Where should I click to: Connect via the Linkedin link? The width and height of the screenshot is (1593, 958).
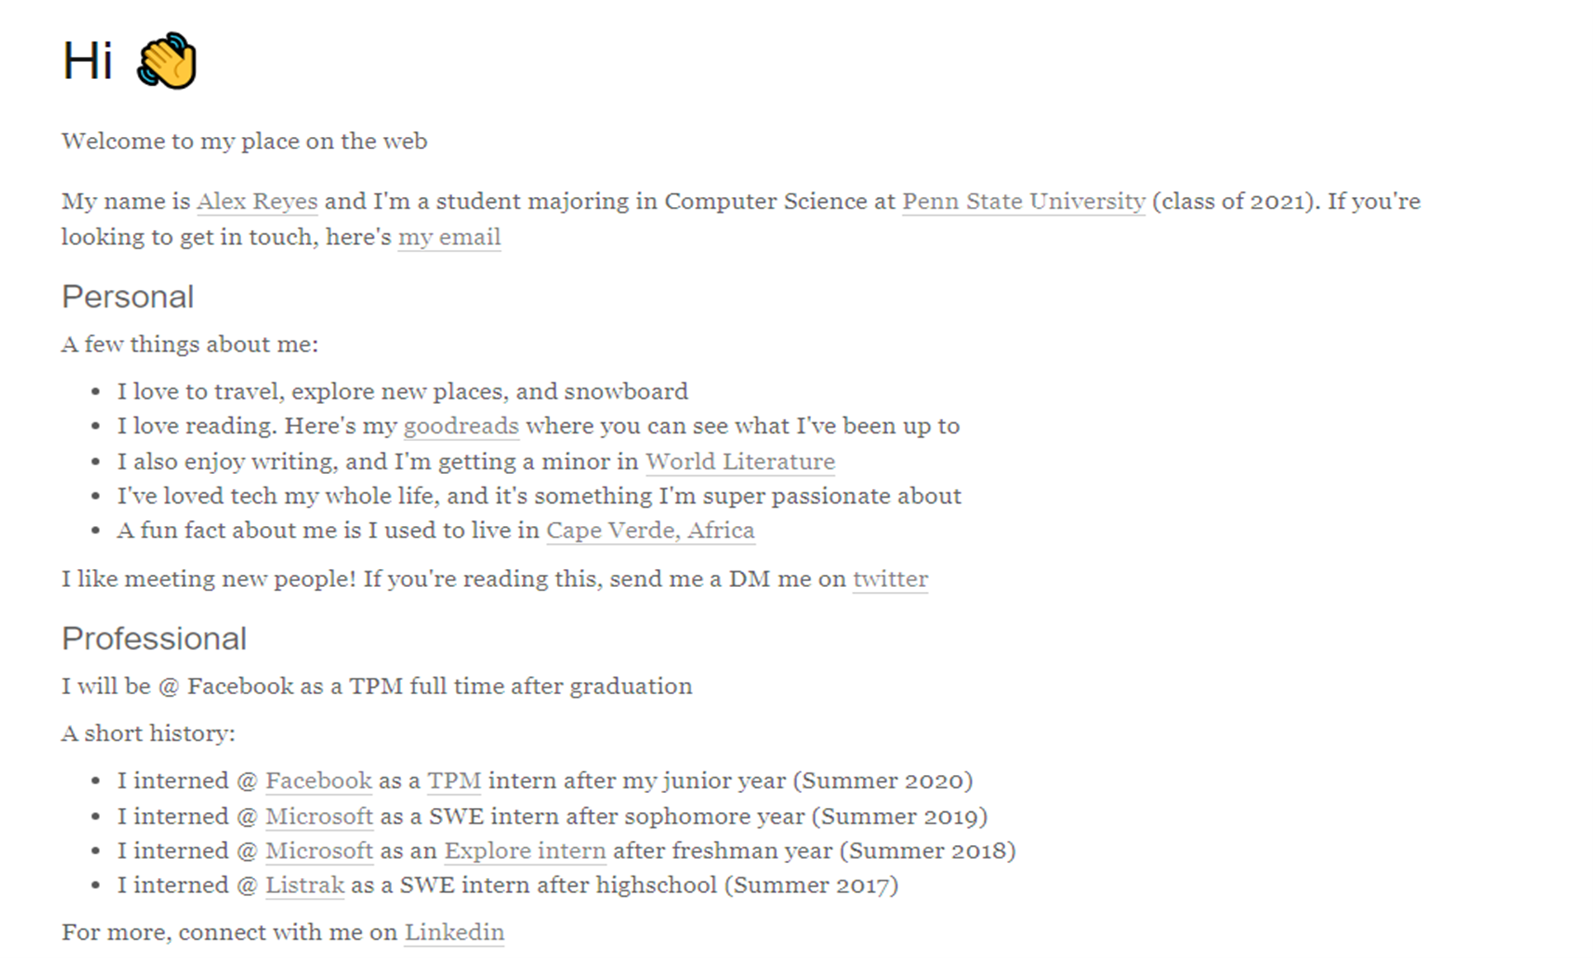pos(454,932)
